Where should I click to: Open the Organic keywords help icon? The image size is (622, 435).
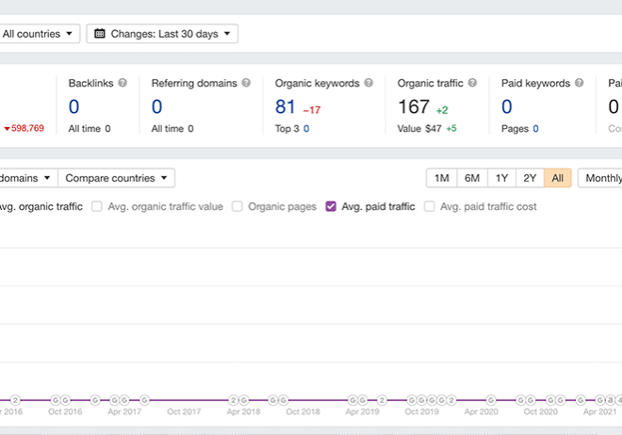point(368,83)
